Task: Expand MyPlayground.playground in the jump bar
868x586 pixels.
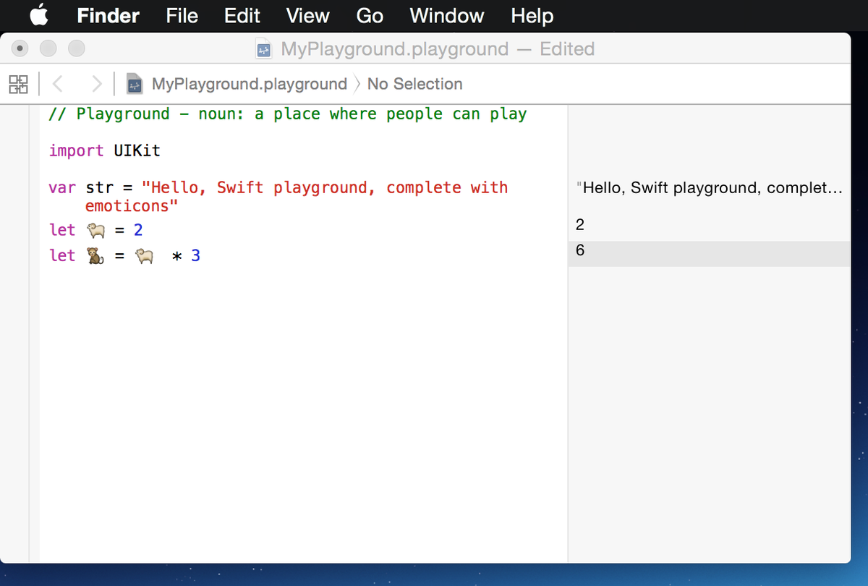Action: pyautogui.click(x=249, y=84)
